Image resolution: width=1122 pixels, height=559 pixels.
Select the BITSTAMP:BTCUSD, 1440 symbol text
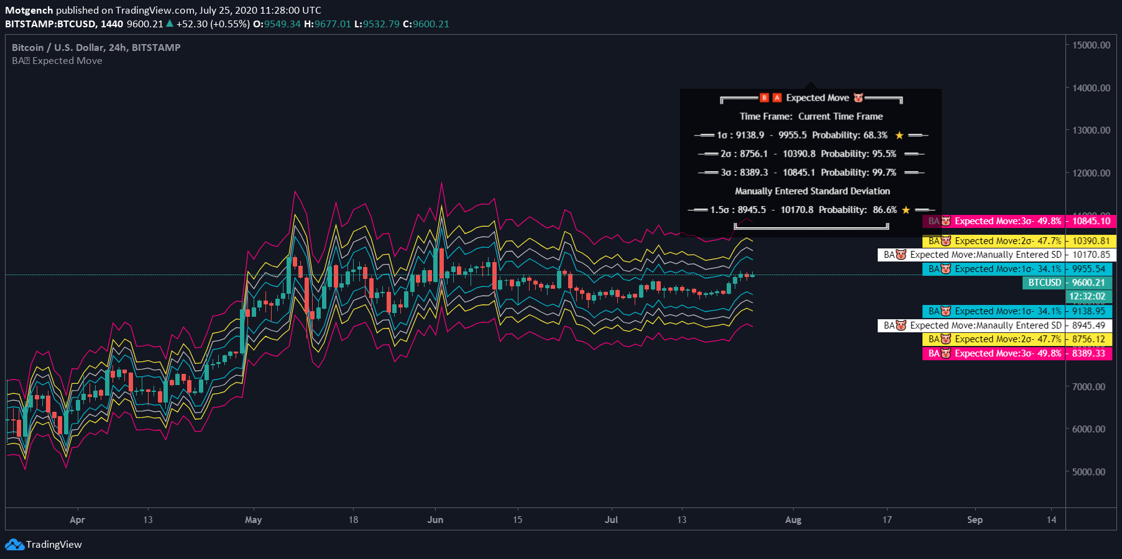(x=64, y=24)
